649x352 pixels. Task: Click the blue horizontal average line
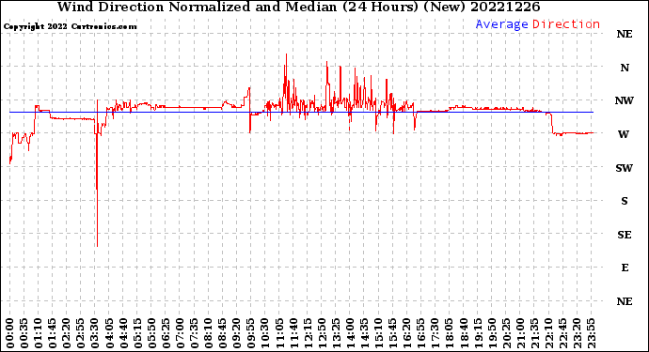tap(301, 112)
